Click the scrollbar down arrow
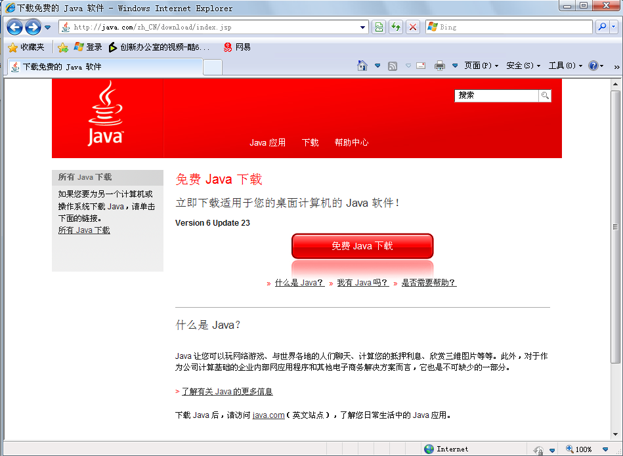 [x=616, y=434]
